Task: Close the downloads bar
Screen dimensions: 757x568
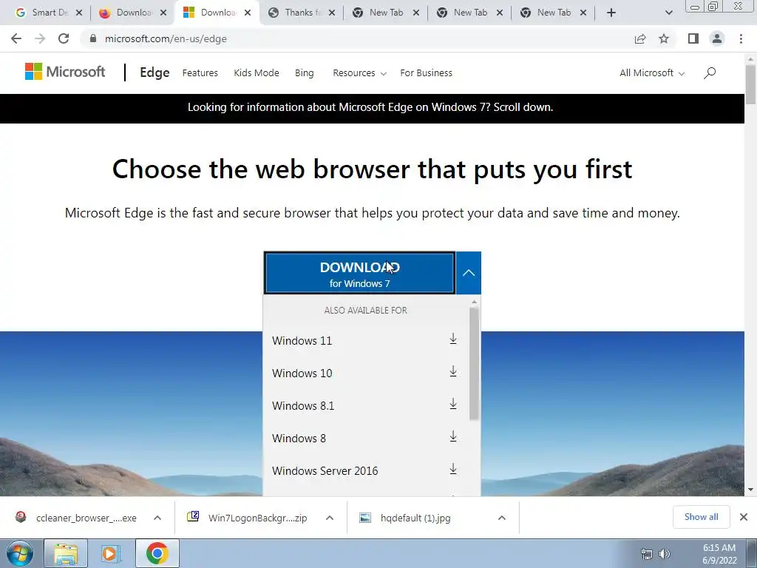Action: (x=744, y=517)
